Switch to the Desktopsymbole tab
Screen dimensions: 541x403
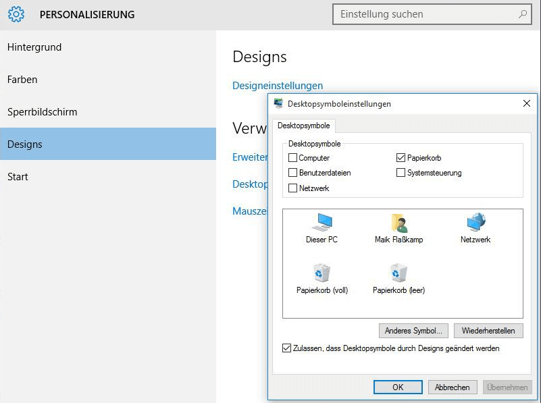tap(304, 126)
